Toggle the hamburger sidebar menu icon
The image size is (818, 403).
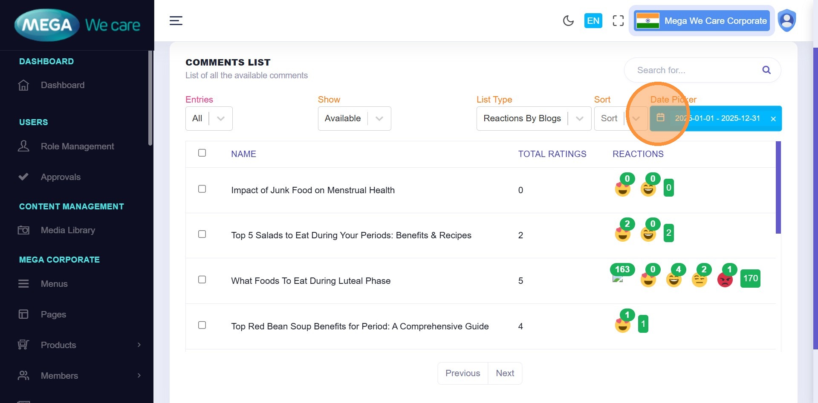coord(176,20)
